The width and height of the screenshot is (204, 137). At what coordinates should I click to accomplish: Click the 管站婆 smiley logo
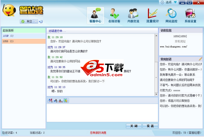9,10
